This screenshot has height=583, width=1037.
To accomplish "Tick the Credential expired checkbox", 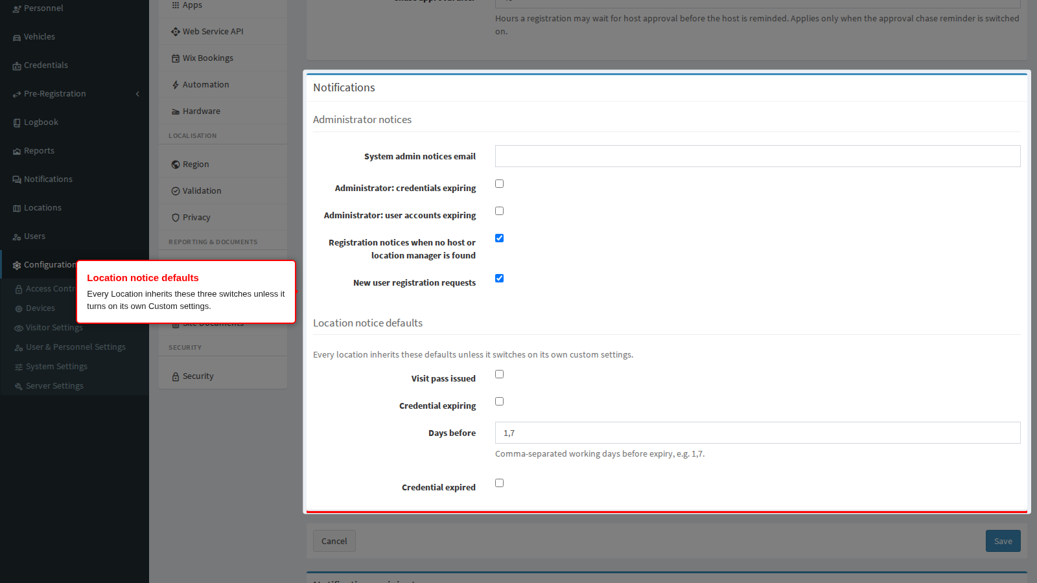I will click(499, 483).
